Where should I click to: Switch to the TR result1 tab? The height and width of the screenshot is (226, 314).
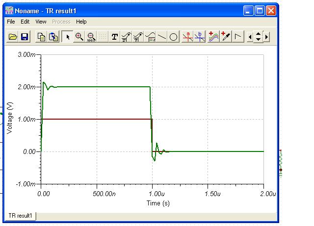(x=20, y=216)
